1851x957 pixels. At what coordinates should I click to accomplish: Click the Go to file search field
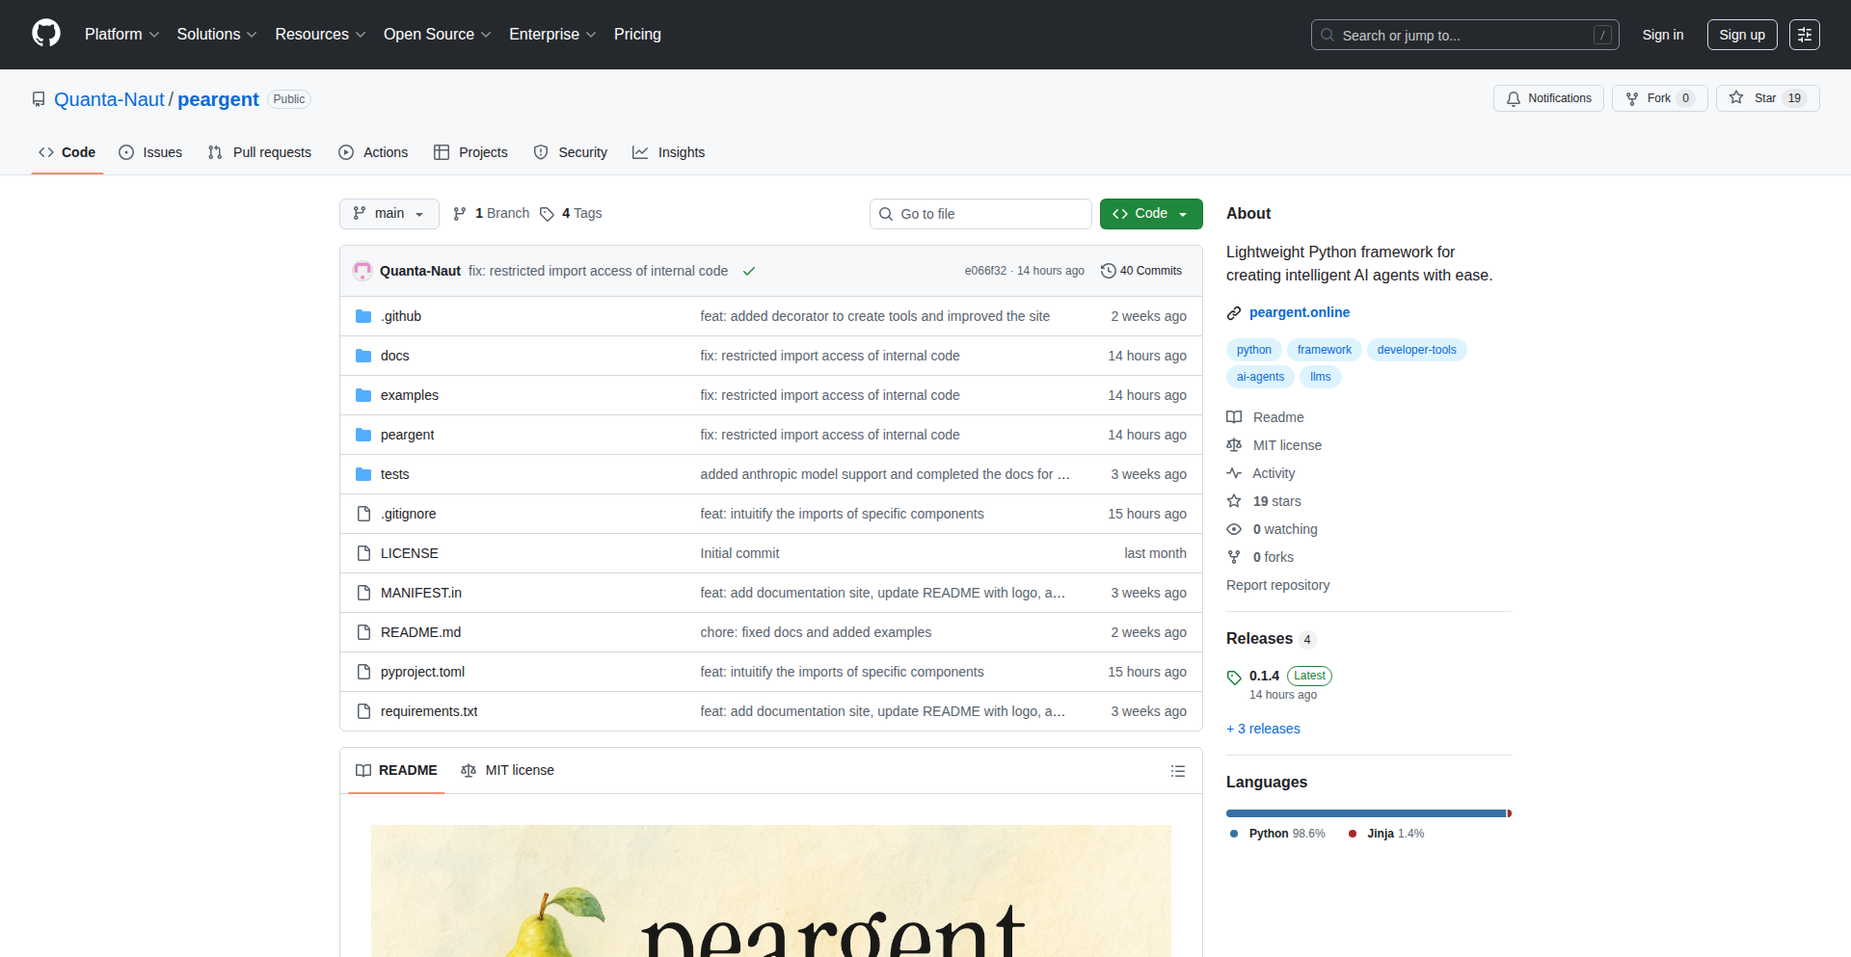click(x=980, y=213)
